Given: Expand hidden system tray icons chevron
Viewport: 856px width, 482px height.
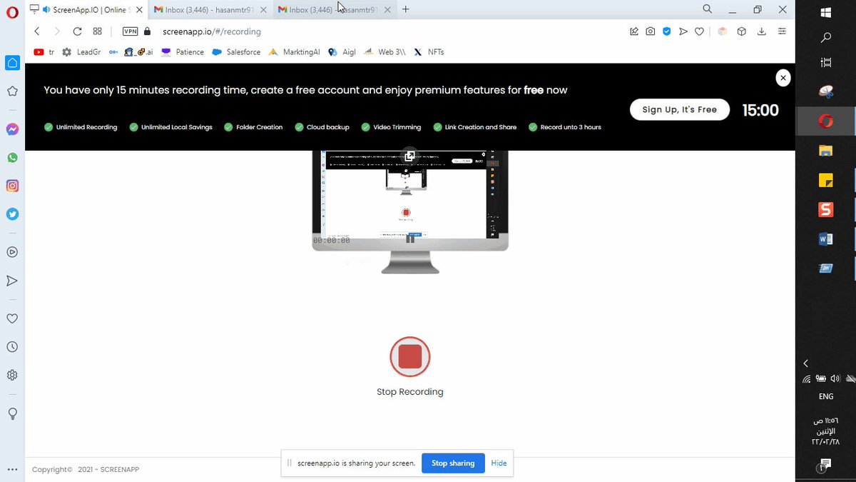Looking at the screenshot, I should 806,363.
